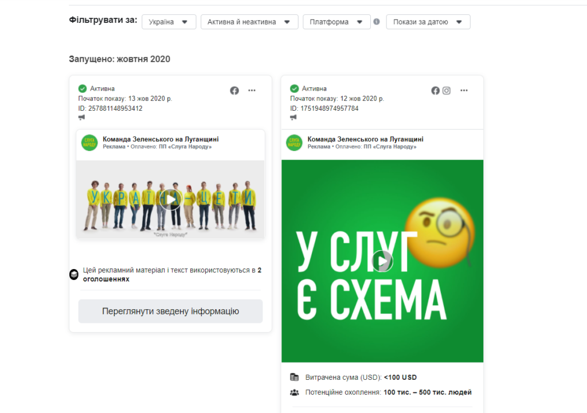Click the <100 USD spend value

pos(400,377)
